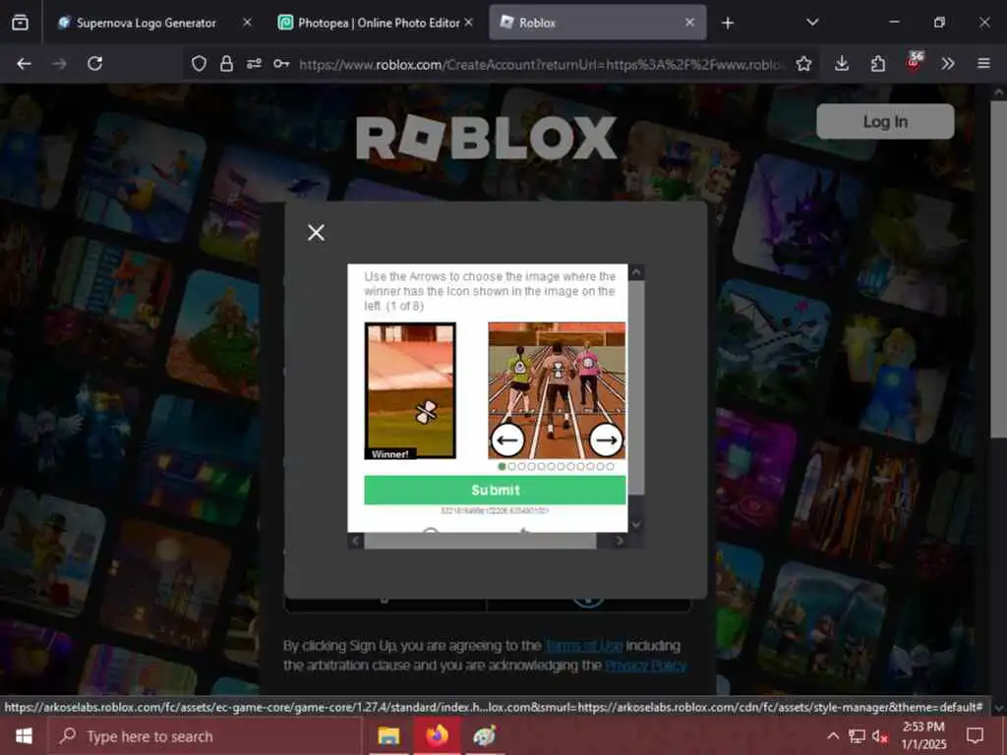This screenshot has height=755, width=1007.
Task: Close the Roblox tab
Action: pos(689,23)
